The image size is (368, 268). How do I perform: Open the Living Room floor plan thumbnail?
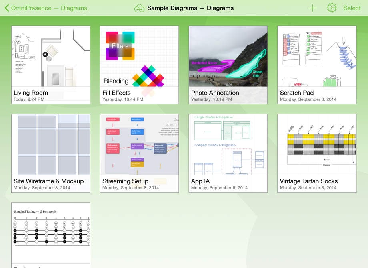point(51,56)
